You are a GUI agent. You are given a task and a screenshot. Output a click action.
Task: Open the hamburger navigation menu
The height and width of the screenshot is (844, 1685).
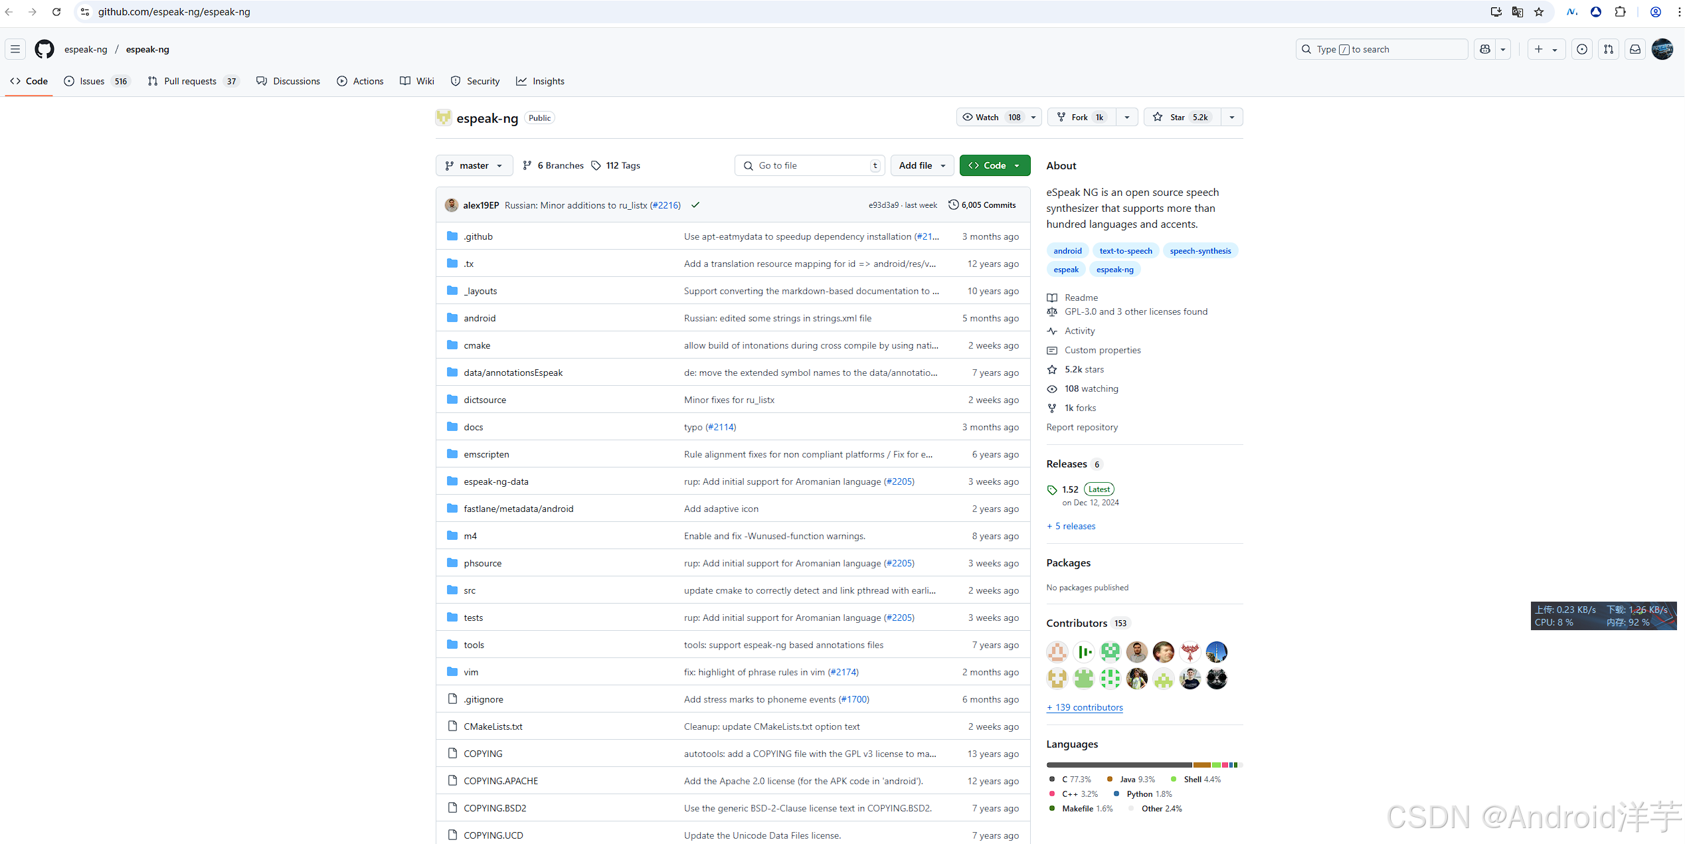pos(15,49)
